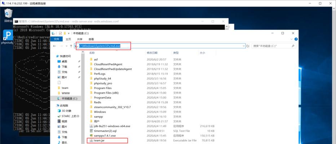The image size is (336, 144).
Task: Open quick access toolbar customize dropdown
Action: [68, 33]
